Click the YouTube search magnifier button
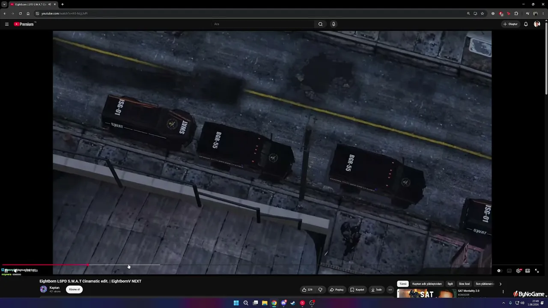 (x=320, y=24)
